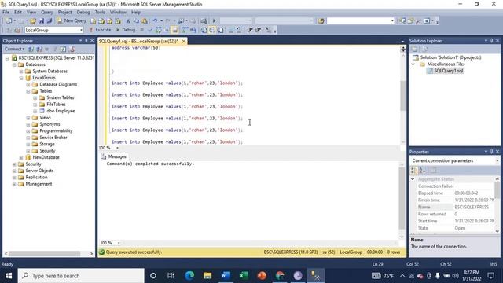Image resolution: width=503 pixels, height=283 pixels.
Task: Toggle the IntelliSense Enabled button
Action: [174, 30]
